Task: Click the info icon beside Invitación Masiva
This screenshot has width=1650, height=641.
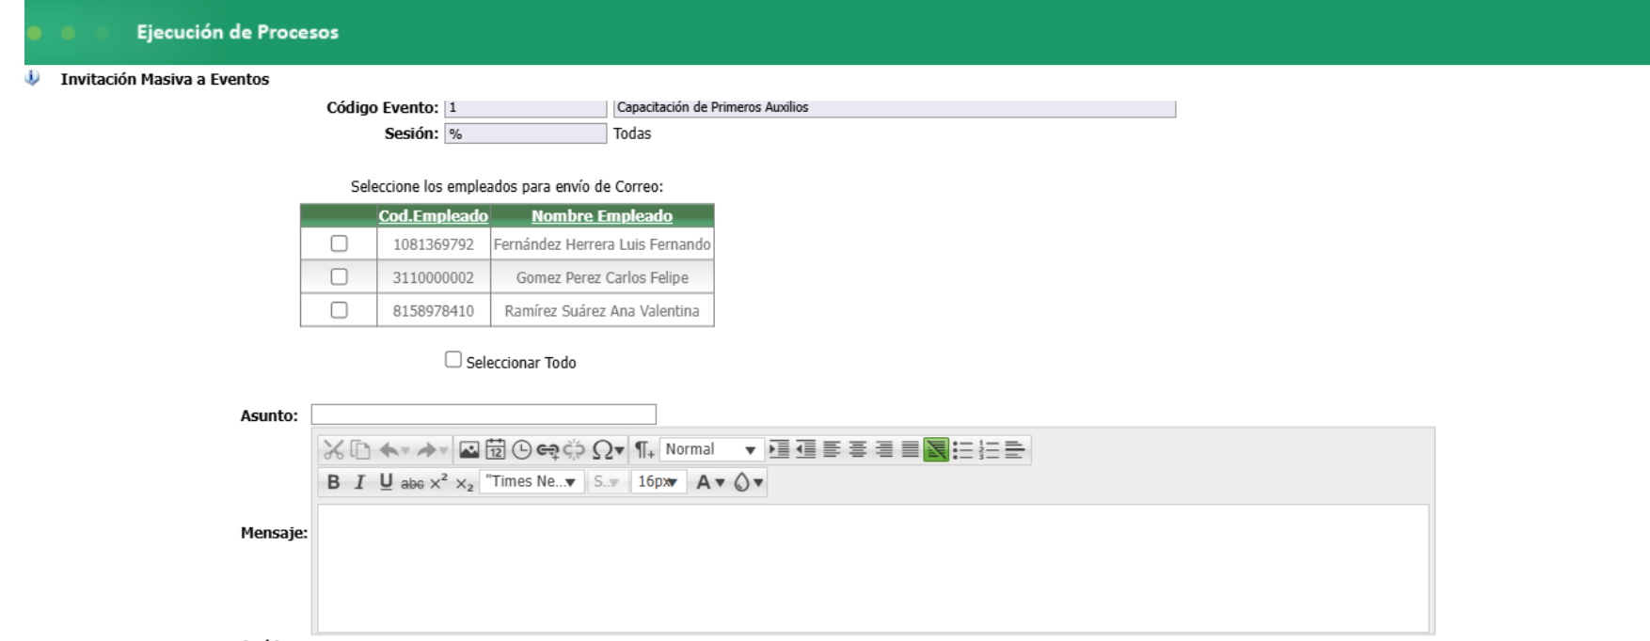Action: pos(32,78)
